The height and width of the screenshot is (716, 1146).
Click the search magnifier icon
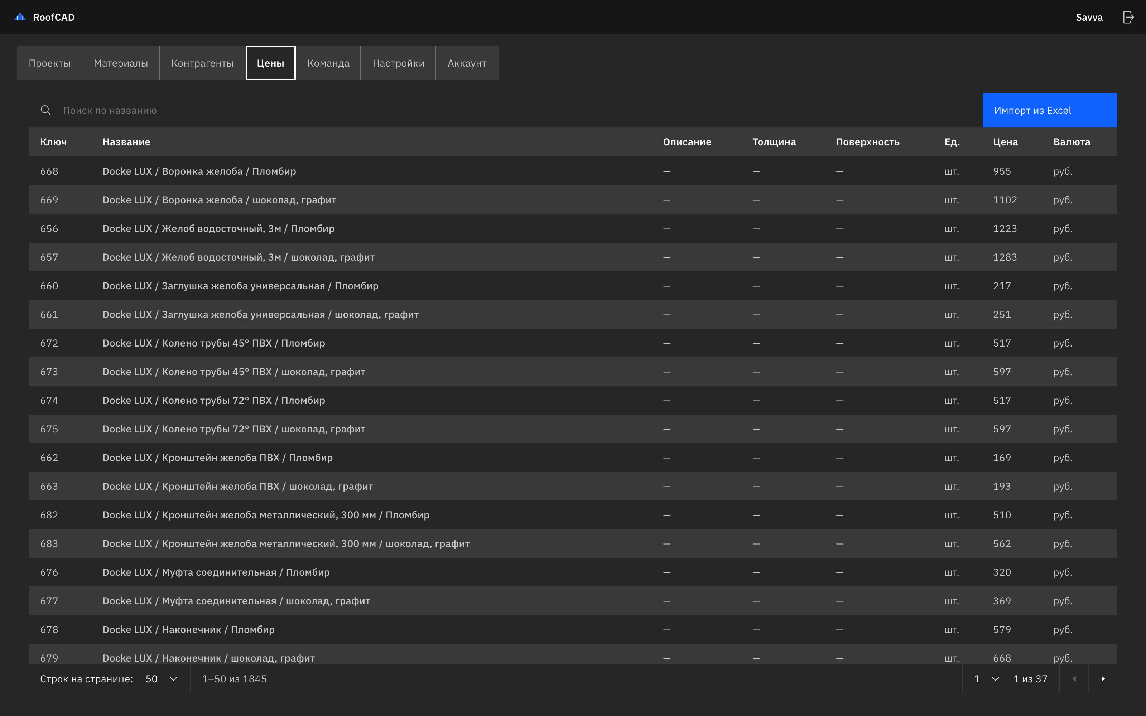click(45, 110)
